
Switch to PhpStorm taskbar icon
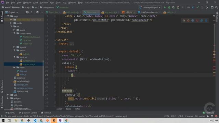(x=60, y=120)
